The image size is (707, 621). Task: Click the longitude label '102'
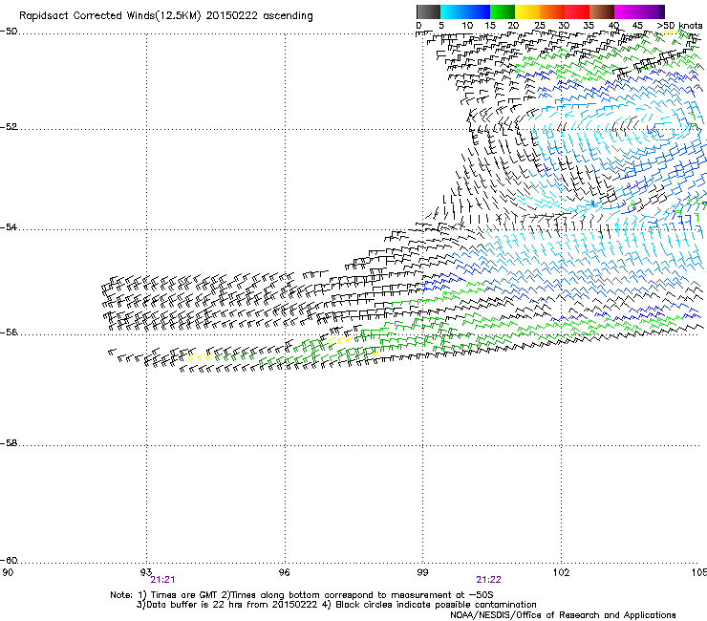[561, 572]
